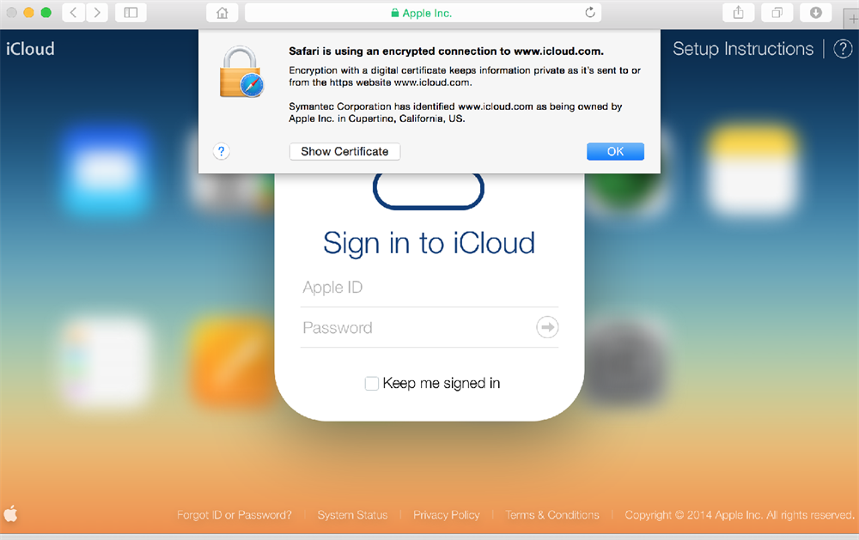Click the dialog's blue help button
Screen dimensions: 859x540
(222, 152)
